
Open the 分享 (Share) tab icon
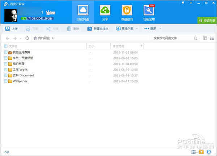point(105,10)
